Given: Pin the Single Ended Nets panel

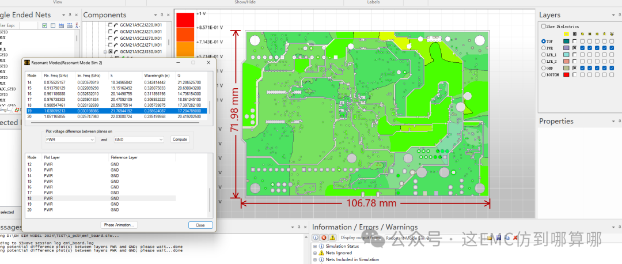Looking at the screenshot, I should (70, 14).
